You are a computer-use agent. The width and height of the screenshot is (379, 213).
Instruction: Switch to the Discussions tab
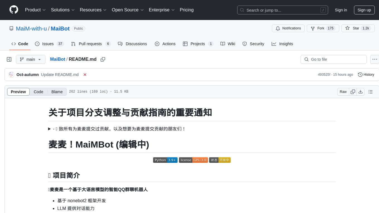132,44
